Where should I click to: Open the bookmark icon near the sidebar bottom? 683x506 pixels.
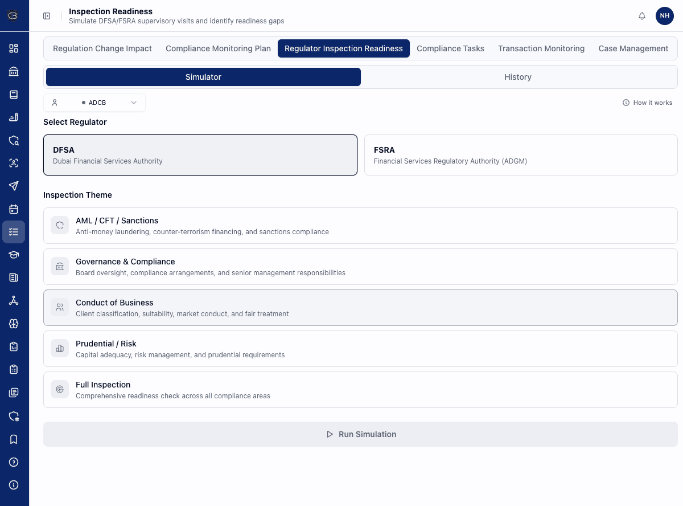pos(14,439)
